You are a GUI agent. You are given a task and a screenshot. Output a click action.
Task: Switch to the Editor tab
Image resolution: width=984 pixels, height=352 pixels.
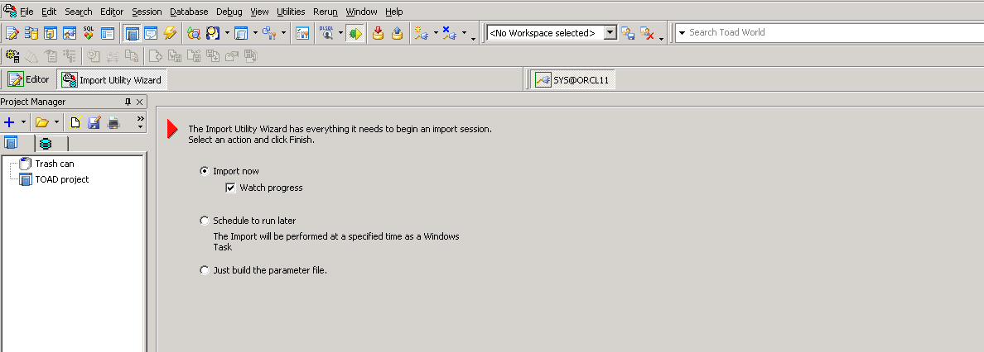tap(30, 79)
